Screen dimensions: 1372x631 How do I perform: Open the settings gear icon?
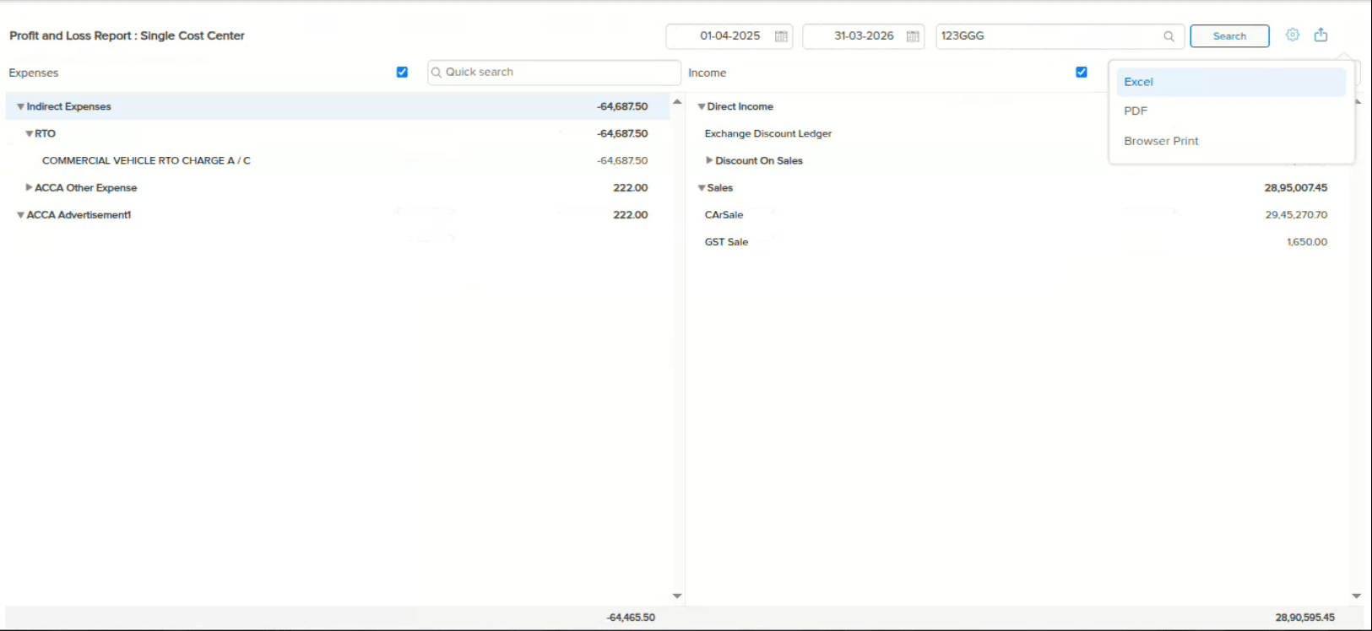1292,35
